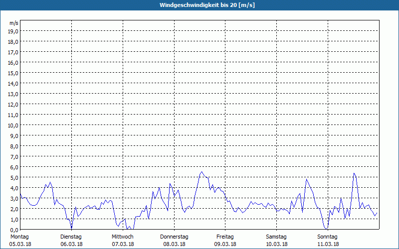
Task: Click the highest wind peak on Donnerstag
Action: point(202,171)
